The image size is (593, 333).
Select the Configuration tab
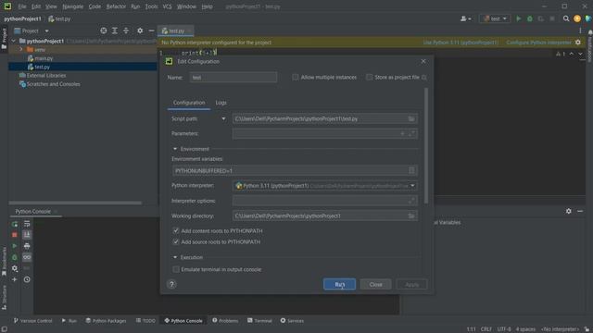coord(189,103)
